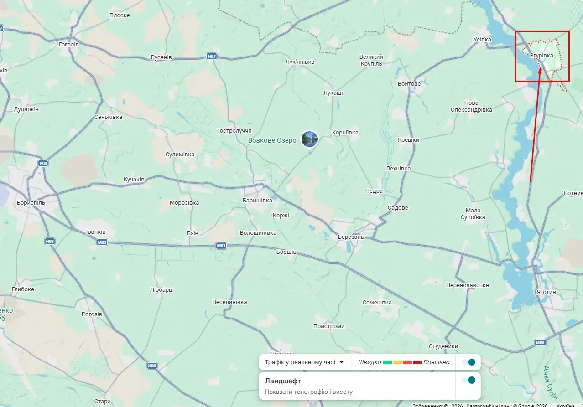Click the M03 shield near Іванків
Image resolution: width=583 pixels, height=407 pixels.
102,242
